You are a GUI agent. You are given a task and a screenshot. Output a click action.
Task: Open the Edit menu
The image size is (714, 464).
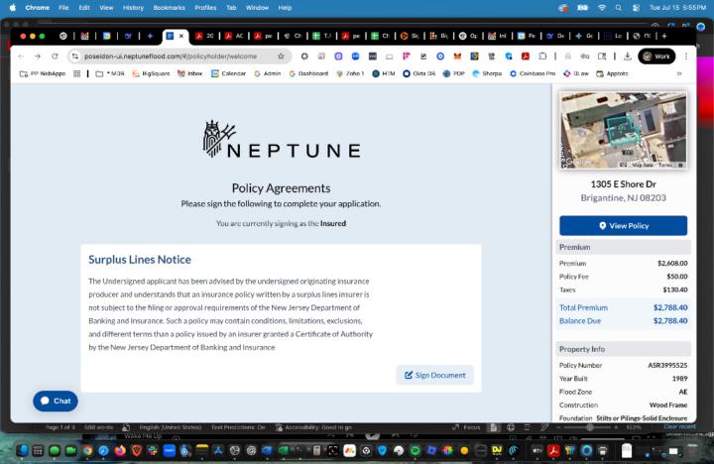[x=84, y=8]
